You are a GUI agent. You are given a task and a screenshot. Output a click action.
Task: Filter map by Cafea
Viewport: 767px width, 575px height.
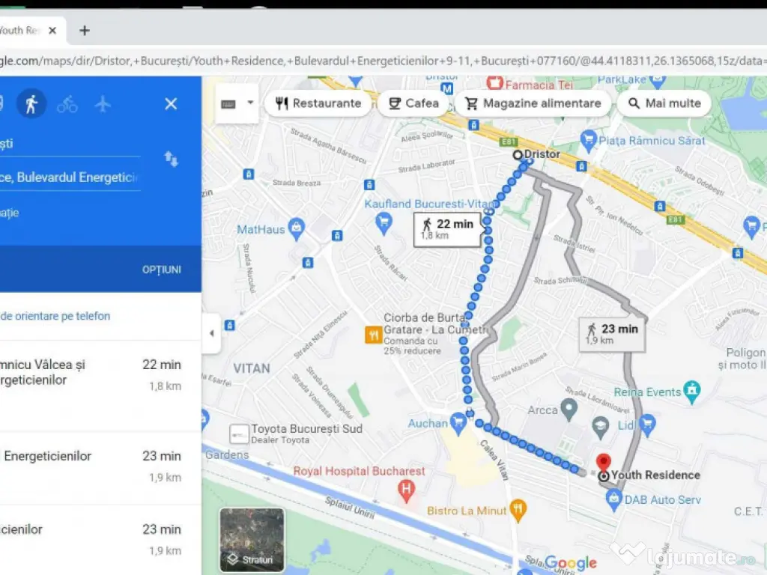(x=413, y=103)
